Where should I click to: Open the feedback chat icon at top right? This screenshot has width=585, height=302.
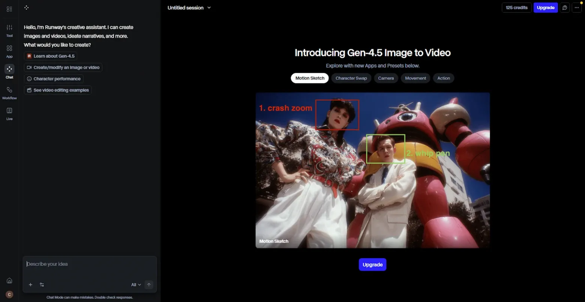pos(565,8)
